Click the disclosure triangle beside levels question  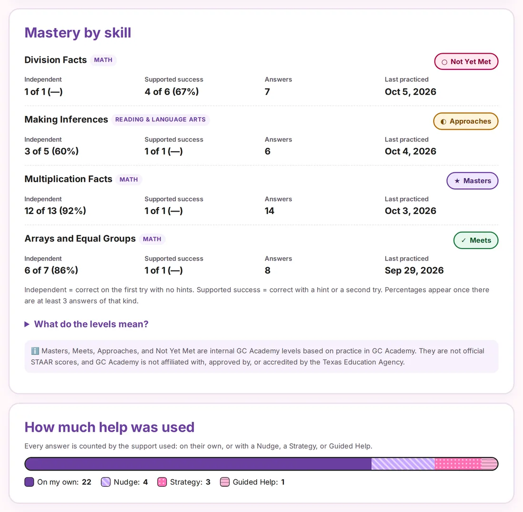pos(27,324)
